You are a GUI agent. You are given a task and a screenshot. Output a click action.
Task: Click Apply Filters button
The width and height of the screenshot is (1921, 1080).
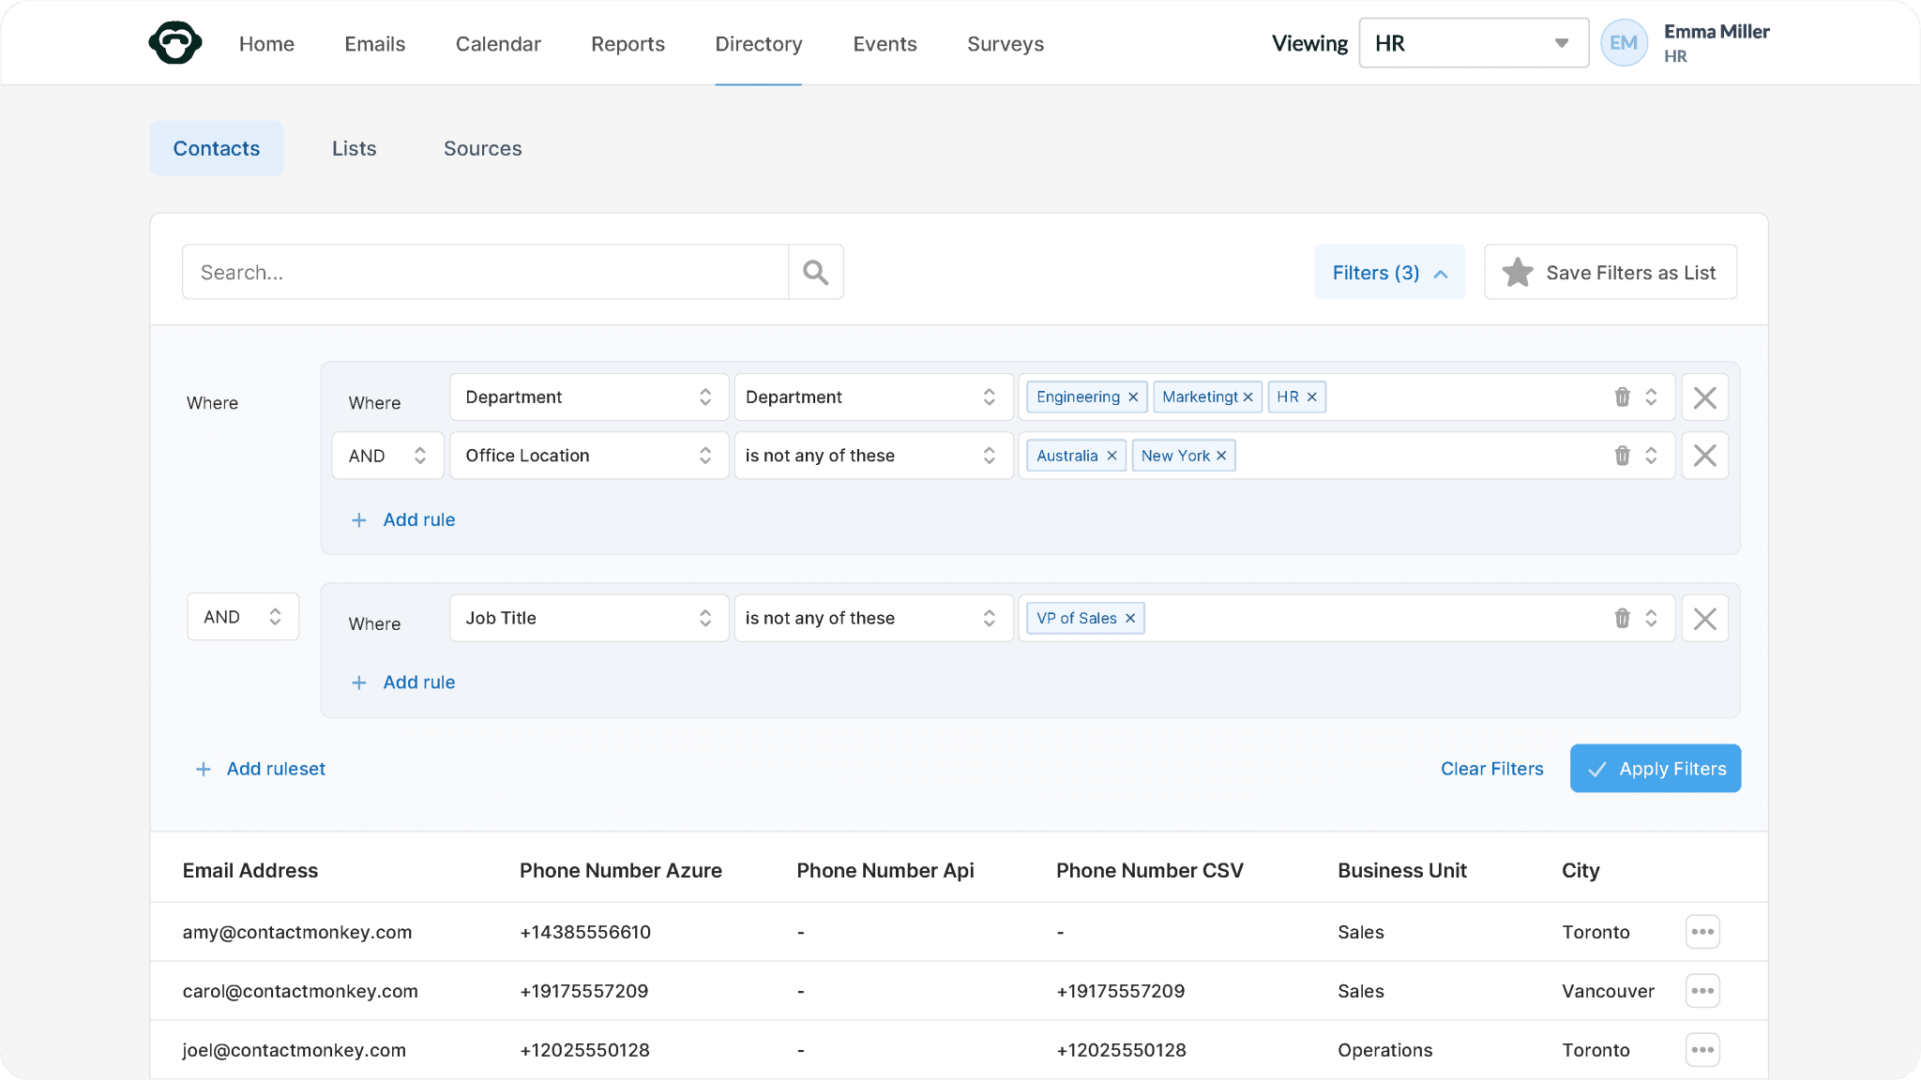pyautogui.click(x=1656, y=769)
